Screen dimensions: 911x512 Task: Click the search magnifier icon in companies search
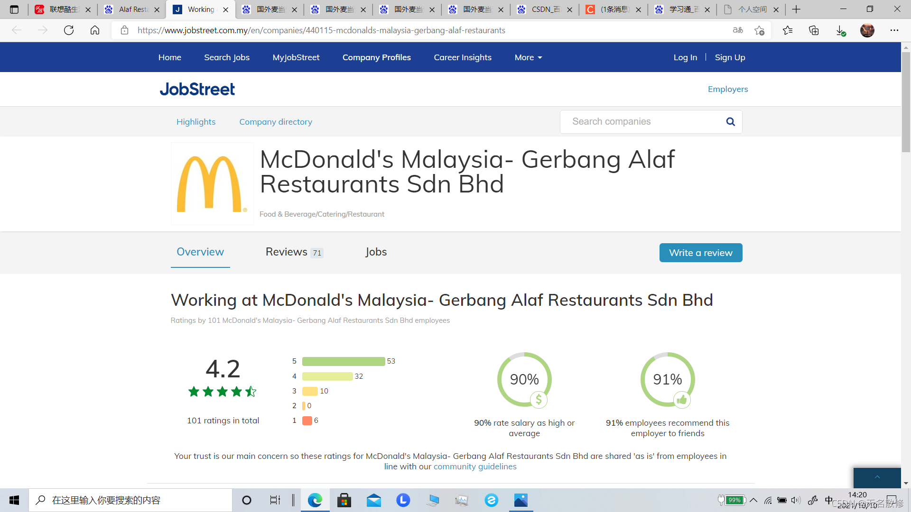pos(730,122)
